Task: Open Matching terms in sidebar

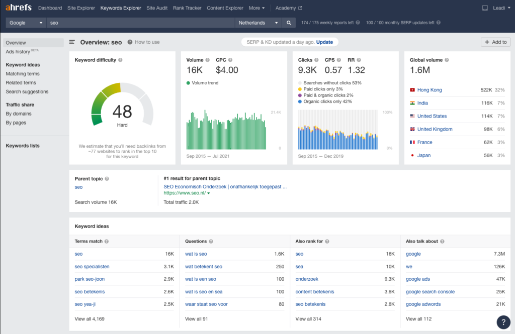Action: pyautogui.click(x=23, y=74)
